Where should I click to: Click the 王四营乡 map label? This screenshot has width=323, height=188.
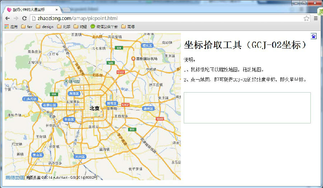click(121, 116)
